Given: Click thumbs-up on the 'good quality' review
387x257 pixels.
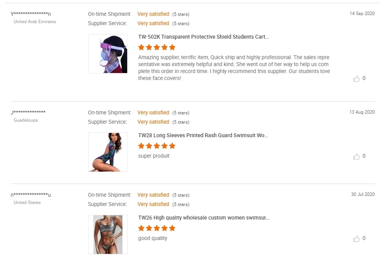Looking at the screenshot, I should (x=356, y=239).
